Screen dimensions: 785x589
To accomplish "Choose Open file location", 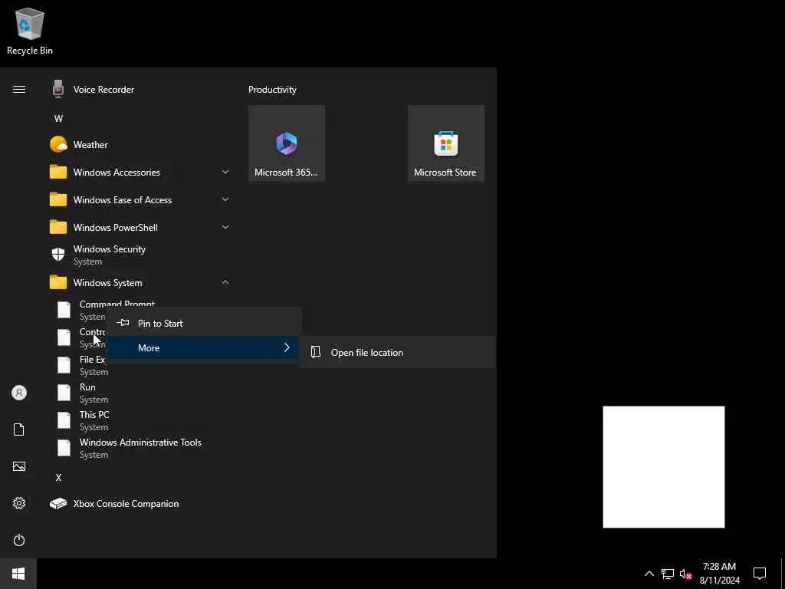I will [398, 353].
